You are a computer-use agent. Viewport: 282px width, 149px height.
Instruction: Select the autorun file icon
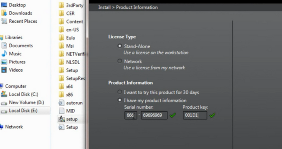pyautogui.click(x=61, y=103)
